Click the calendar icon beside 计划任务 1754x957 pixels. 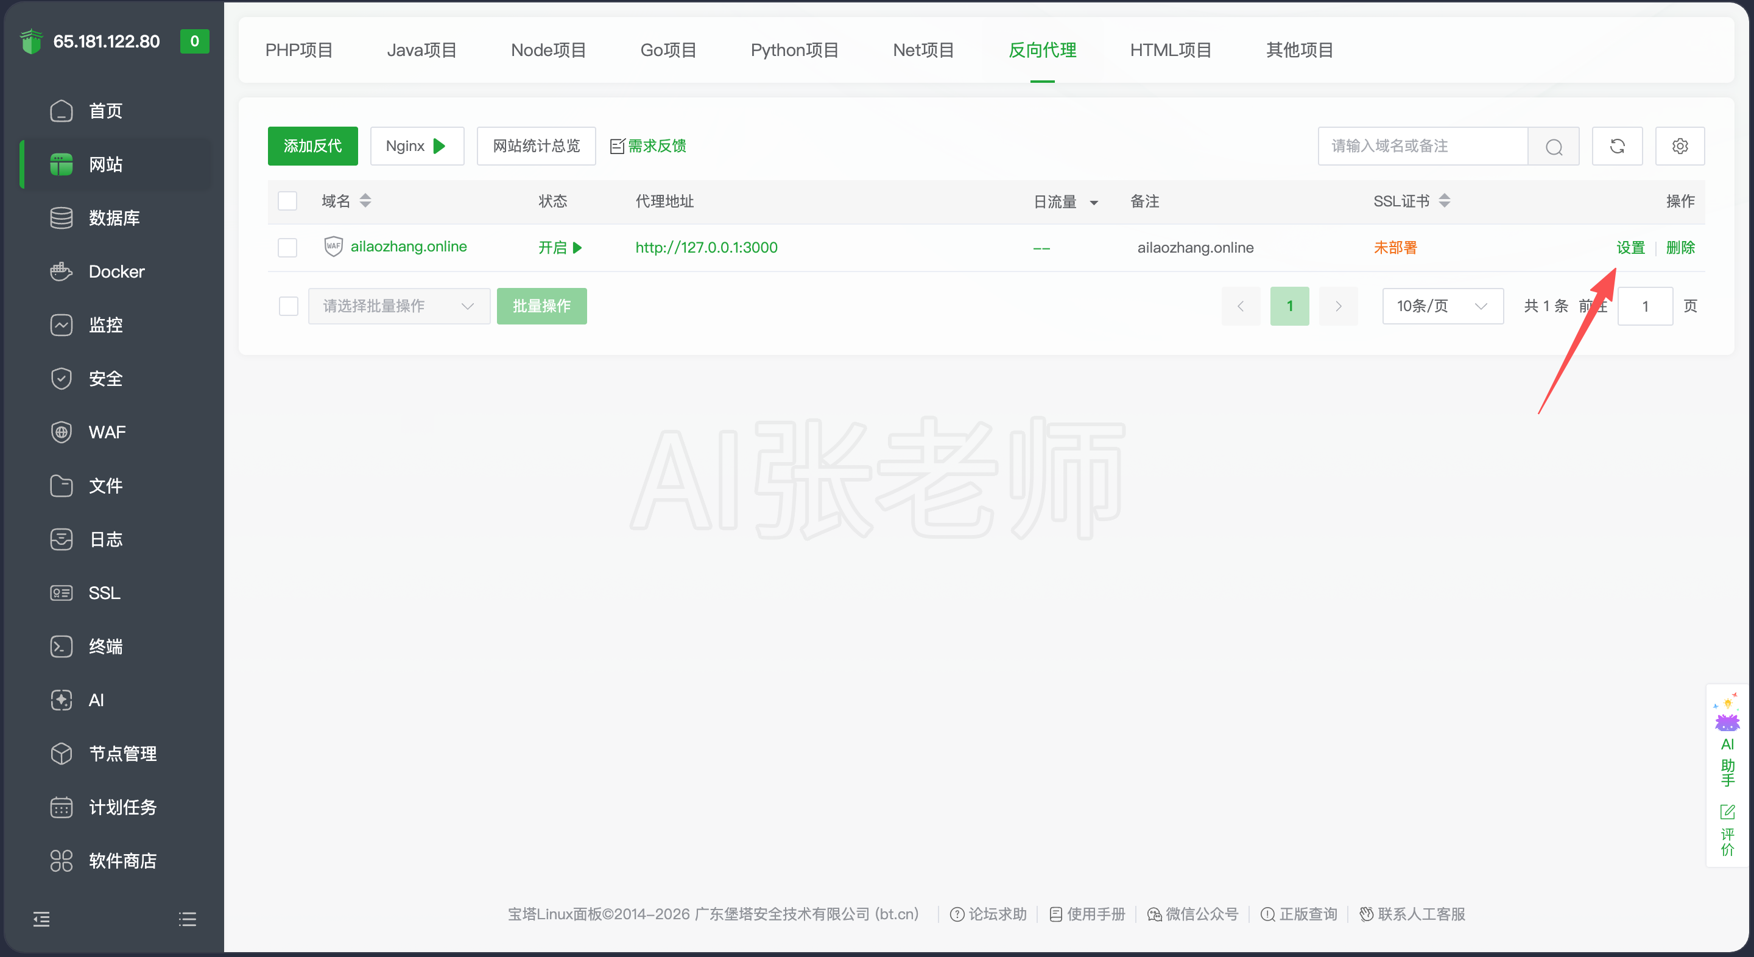(62, 807)
